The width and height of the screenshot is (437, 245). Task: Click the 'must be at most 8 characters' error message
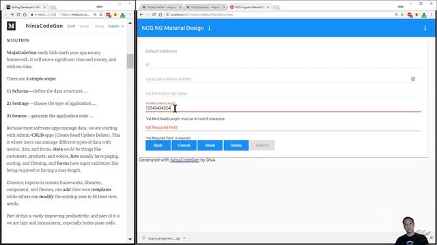click(185, 119)
